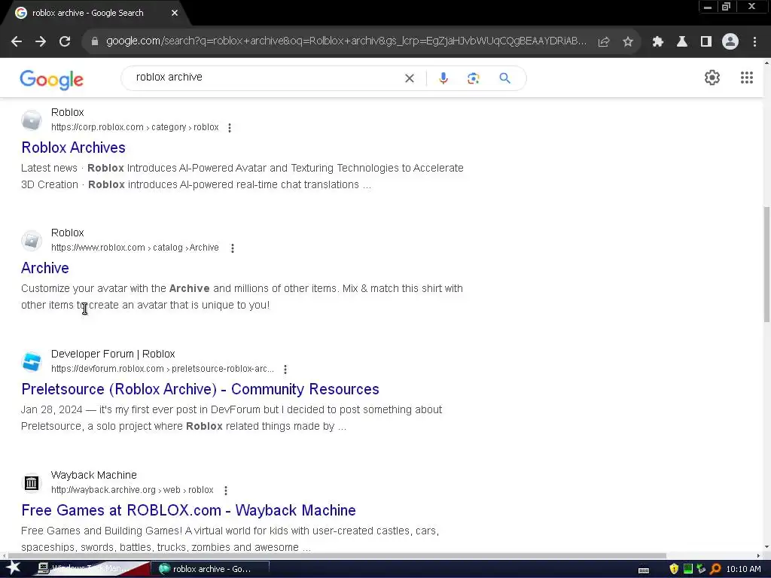Open the on-screen keyboard tray icon
The width and height of the screenshot is (771, 578).
pyautogui.click(x=644, y=570)
